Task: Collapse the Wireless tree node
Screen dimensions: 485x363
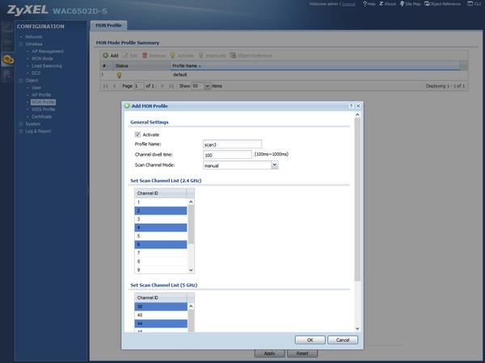Action: 21,44
